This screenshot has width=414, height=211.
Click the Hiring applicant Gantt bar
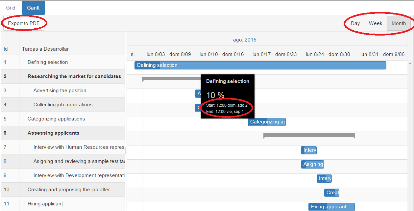coord(331,207)
